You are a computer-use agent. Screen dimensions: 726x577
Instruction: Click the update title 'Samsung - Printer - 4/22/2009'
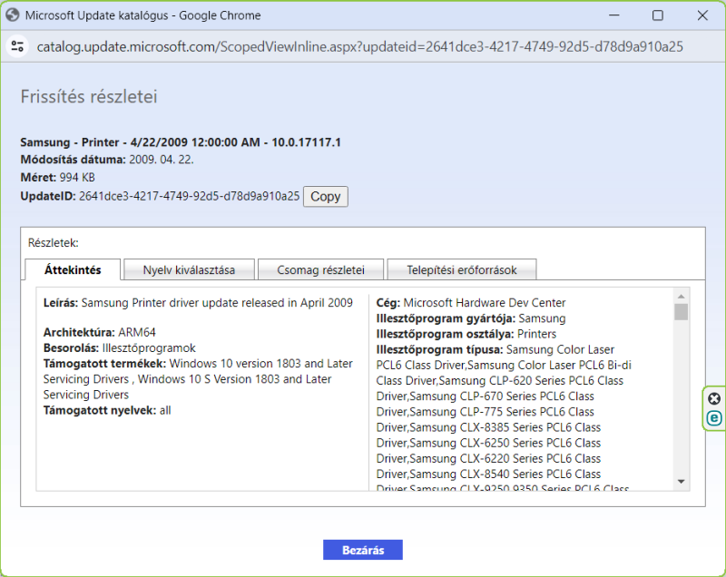click(181, 142)
